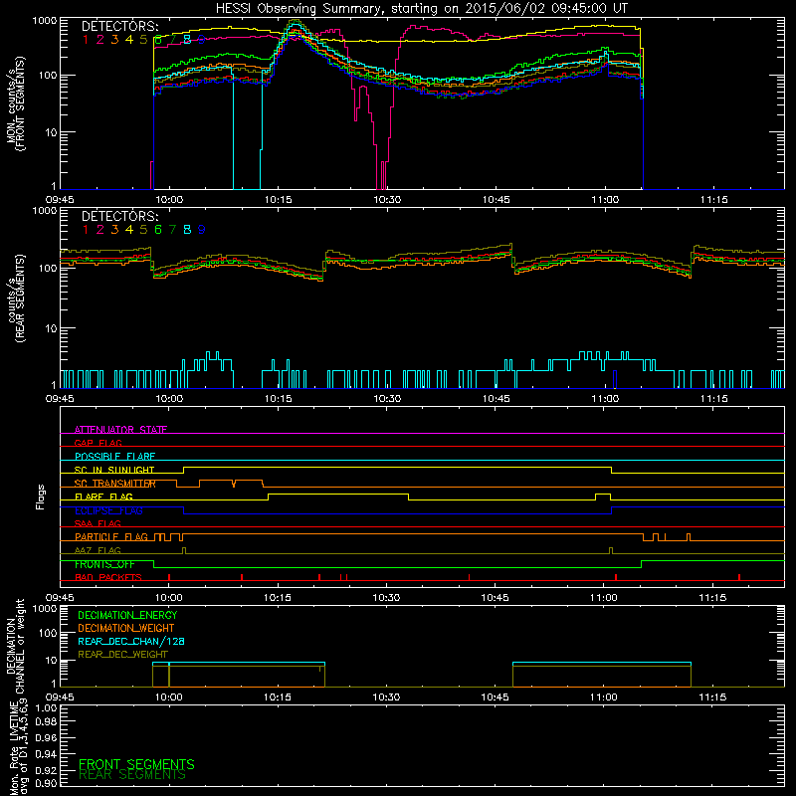Click the 0.94 livetime axis value
The image size is (796, 796).
click(46, 753)
